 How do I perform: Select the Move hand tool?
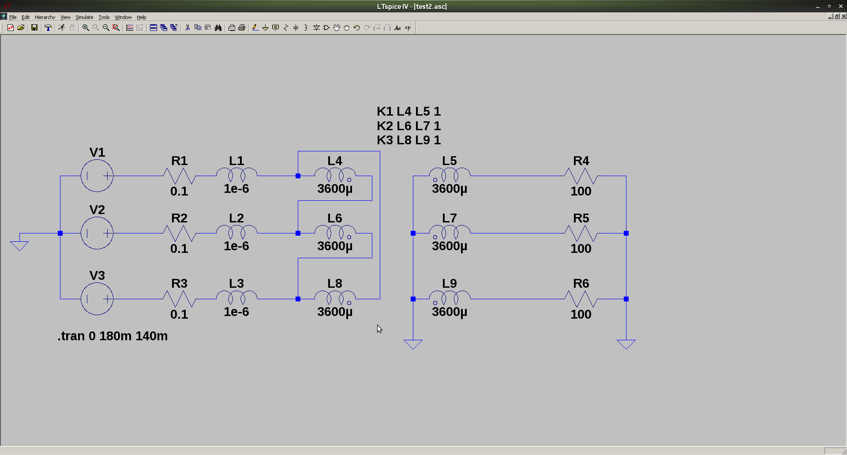tap(337, 28)
